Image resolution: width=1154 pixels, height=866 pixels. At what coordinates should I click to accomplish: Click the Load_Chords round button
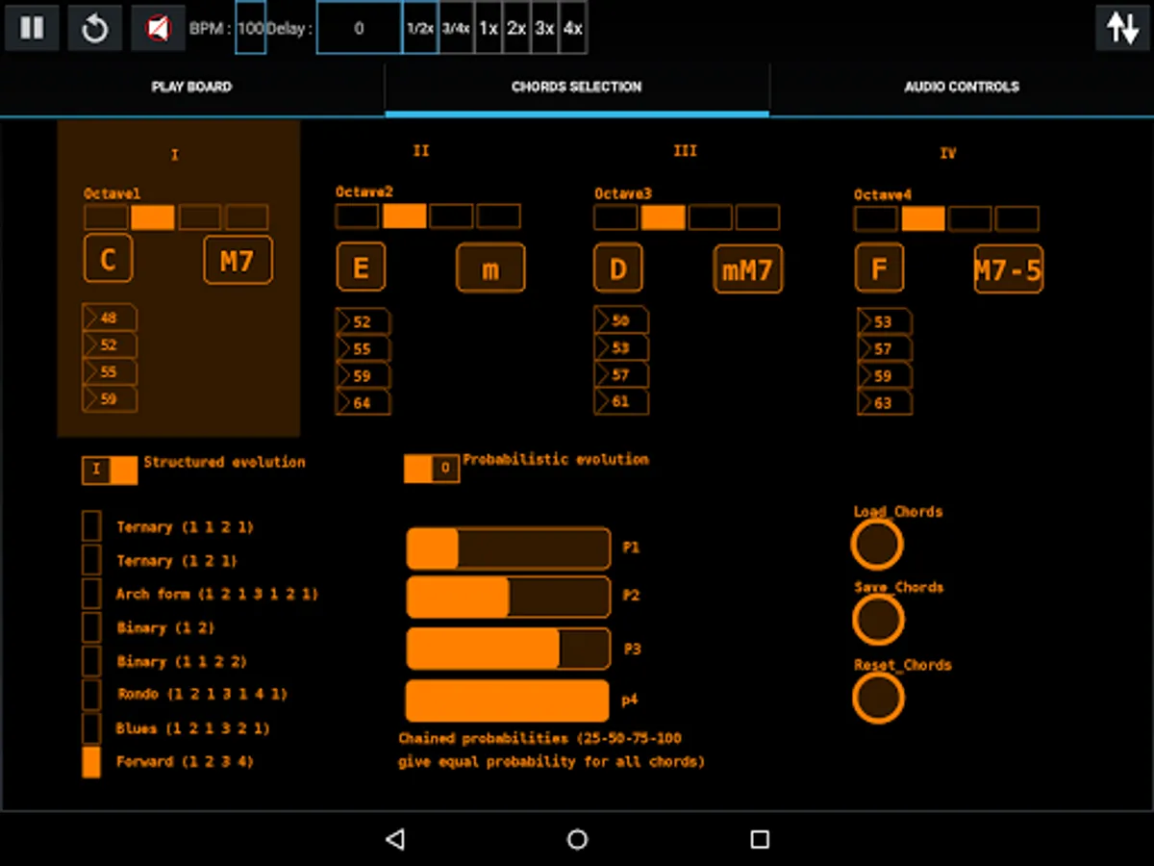click(877, 545)
